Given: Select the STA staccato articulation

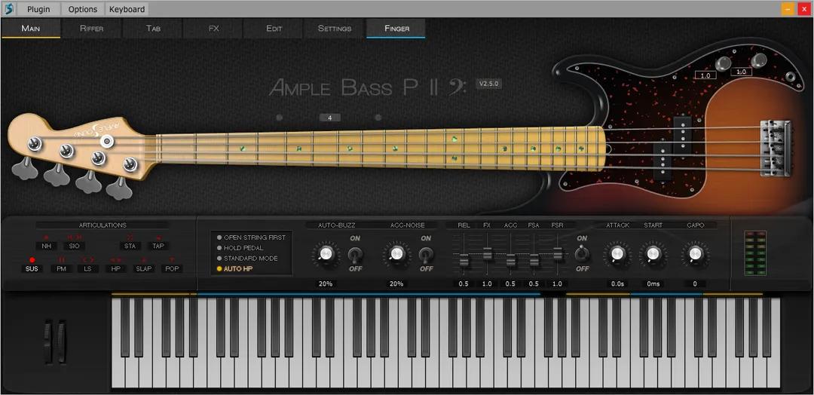Looking at the screenshot, I should 130,246.
